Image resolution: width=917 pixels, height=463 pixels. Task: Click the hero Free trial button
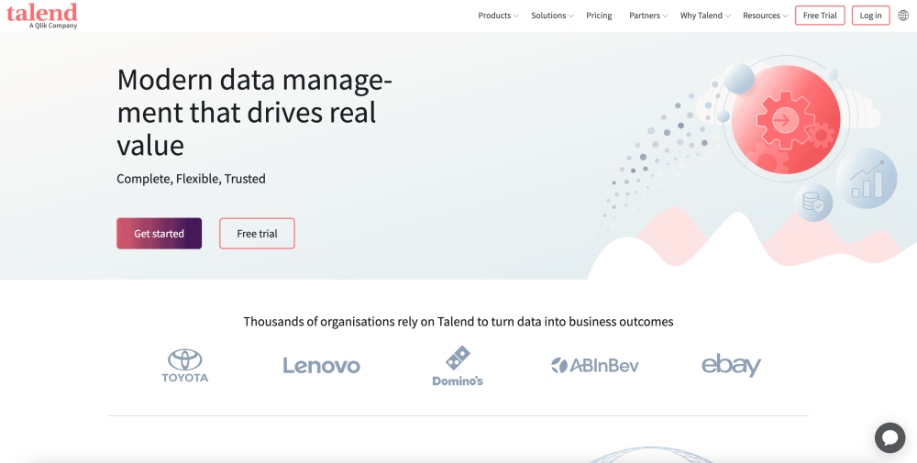pos(258,233)
